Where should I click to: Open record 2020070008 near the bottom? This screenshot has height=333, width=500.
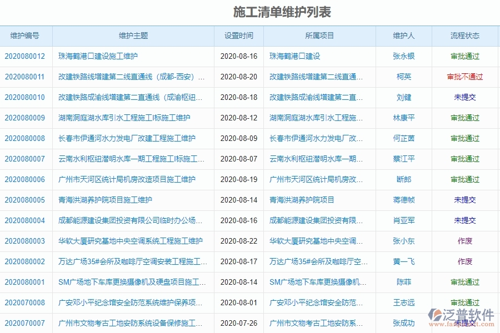pos(24,302)
